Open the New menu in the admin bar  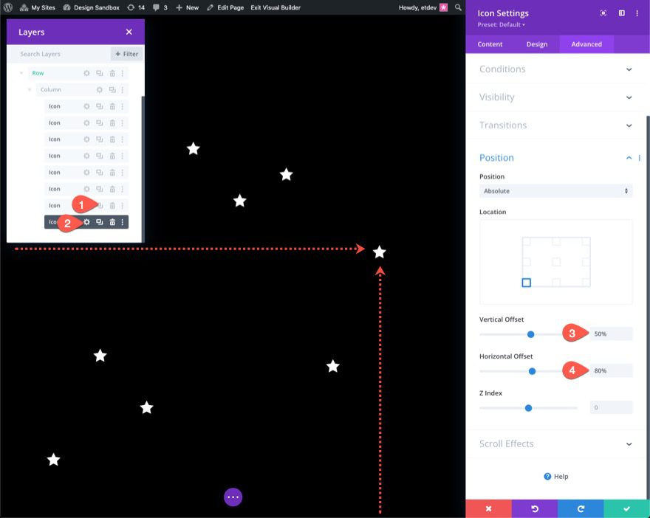pos(188,7)
